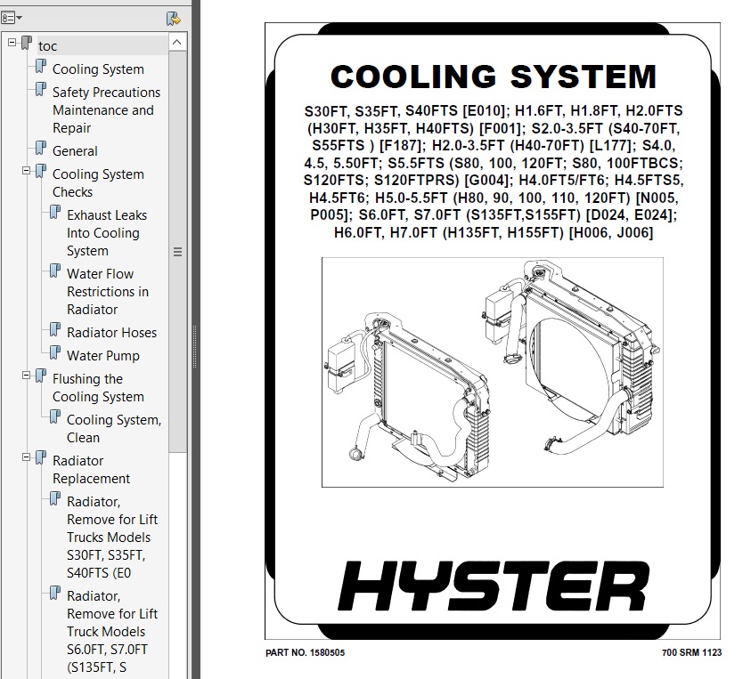Image resolution: width=751 pixels, height=679 pixels.
Task: Click the bookmarks panel scroll-up arrow
Action: [176, 42]
